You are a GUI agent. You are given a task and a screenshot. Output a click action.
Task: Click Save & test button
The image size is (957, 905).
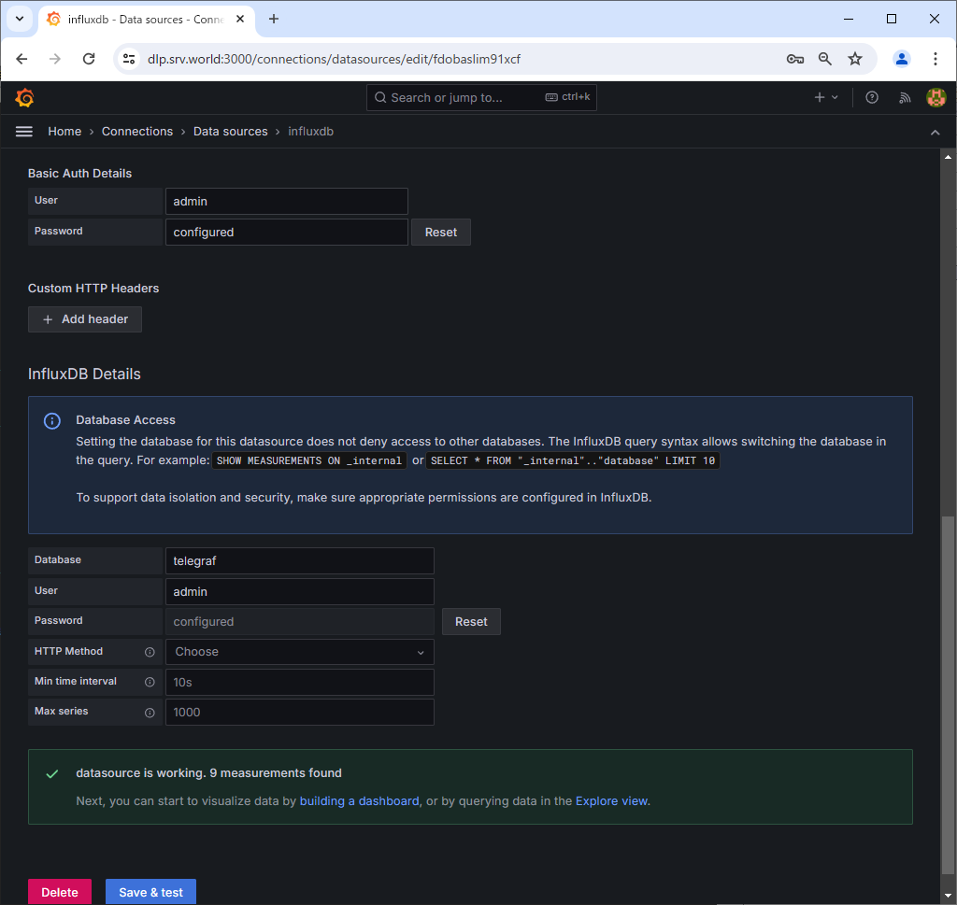tap(150, 892)
